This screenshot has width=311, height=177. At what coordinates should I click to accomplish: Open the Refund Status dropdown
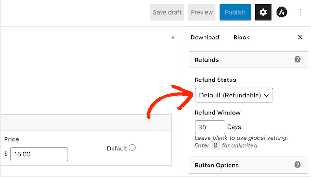[x=234, y=95]
